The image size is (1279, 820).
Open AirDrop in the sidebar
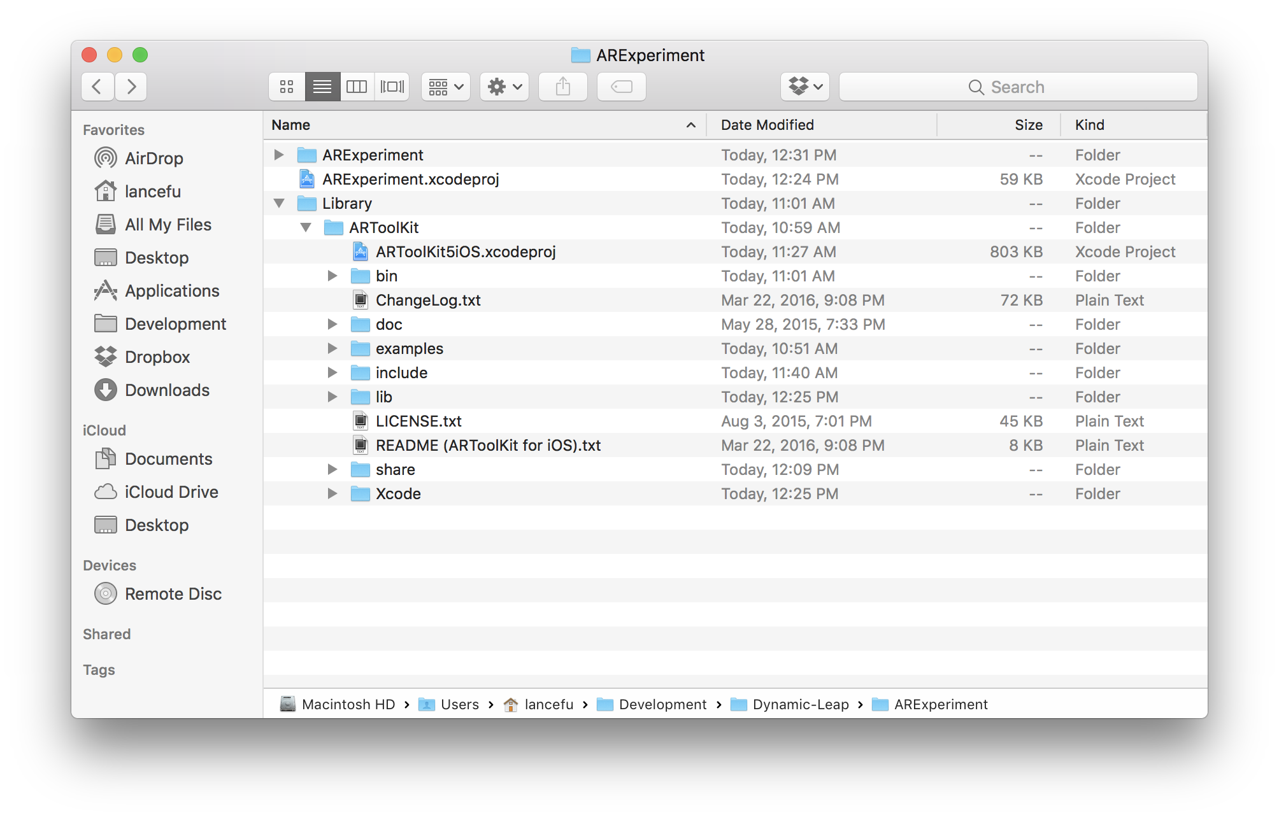(154, 159)
